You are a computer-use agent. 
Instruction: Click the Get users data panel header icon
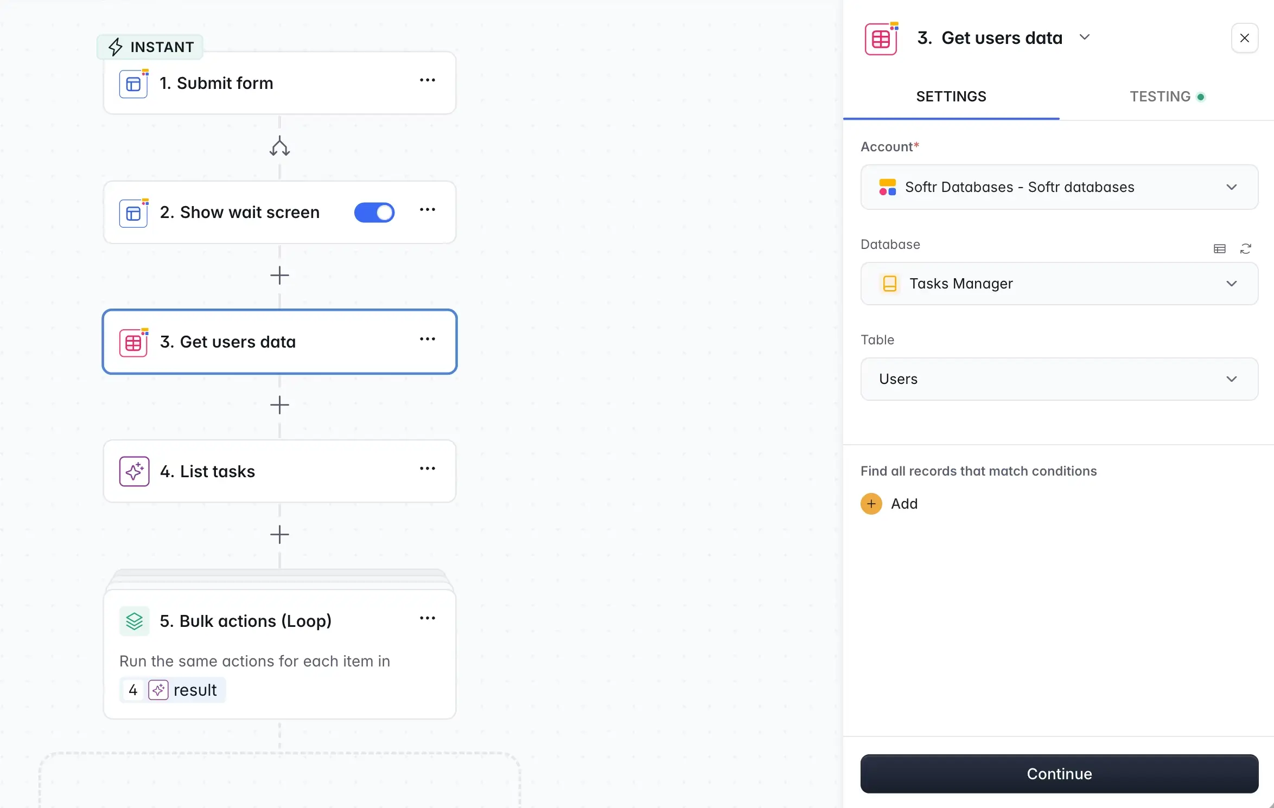[880, 38]
